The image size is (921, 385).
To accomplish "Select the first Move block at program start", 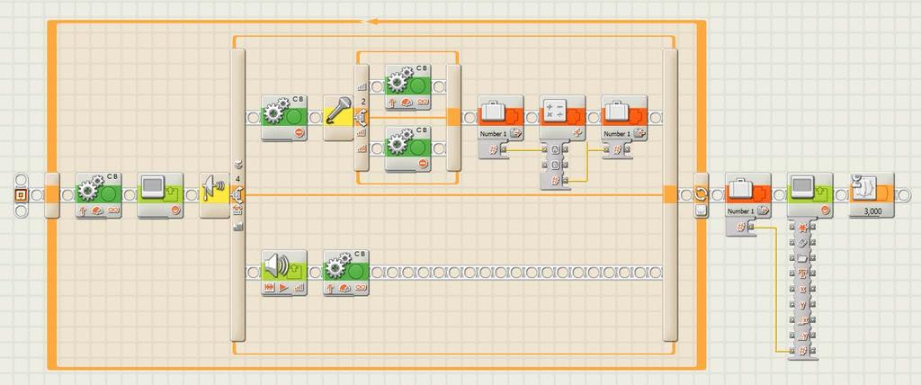I will click(x=99, y=194).
